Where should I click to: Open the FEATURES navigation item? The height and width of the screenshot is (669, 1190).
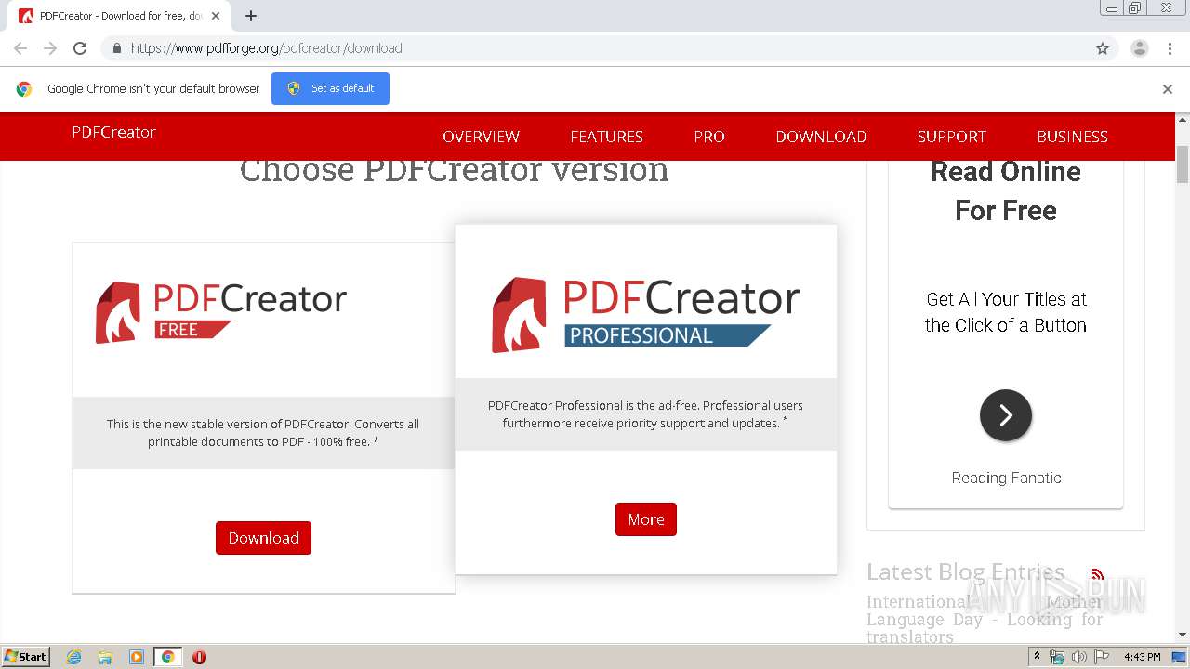pyautogui.click(x=606, y=137)
